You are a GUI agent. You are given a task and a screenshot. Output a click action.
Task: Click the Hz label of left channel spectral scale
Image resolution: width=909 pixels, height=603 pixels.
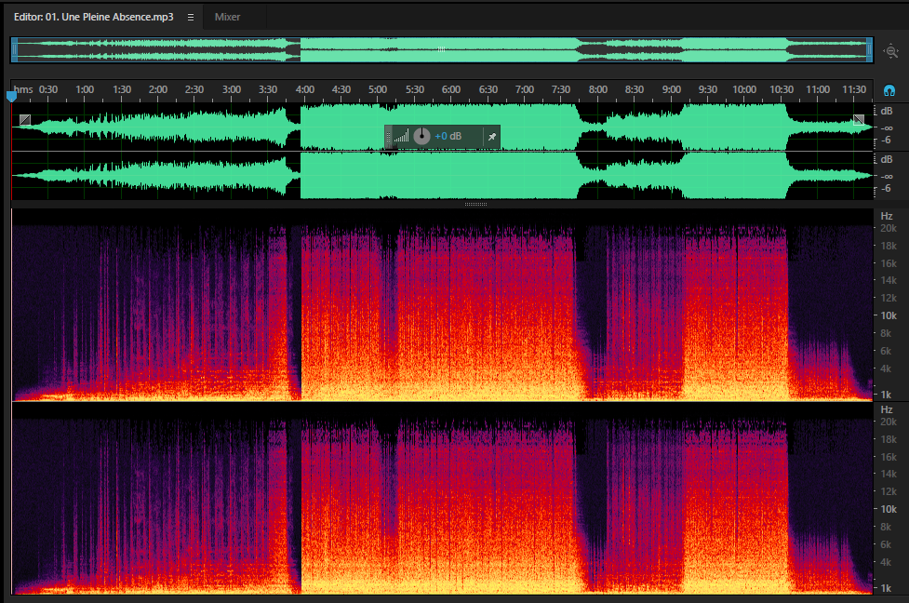(x=887, y=216)
